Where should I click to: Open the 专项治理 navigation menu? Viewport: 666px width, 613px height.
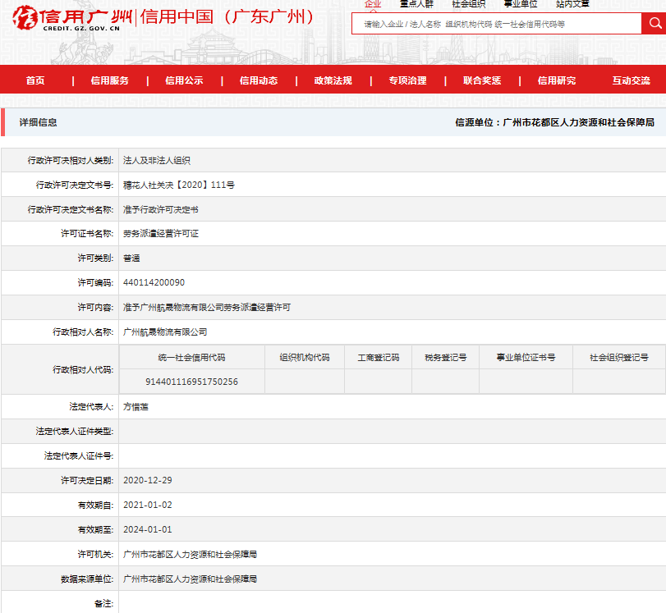click(408, 80)
